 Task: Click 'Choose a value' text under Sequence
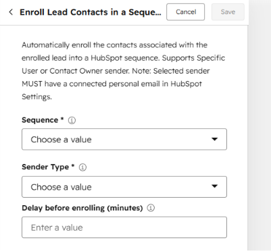(61, 140)
